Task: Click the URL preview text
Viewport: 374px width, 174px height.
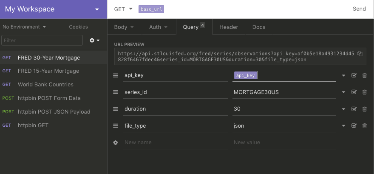Action: [x=236, y=57]
